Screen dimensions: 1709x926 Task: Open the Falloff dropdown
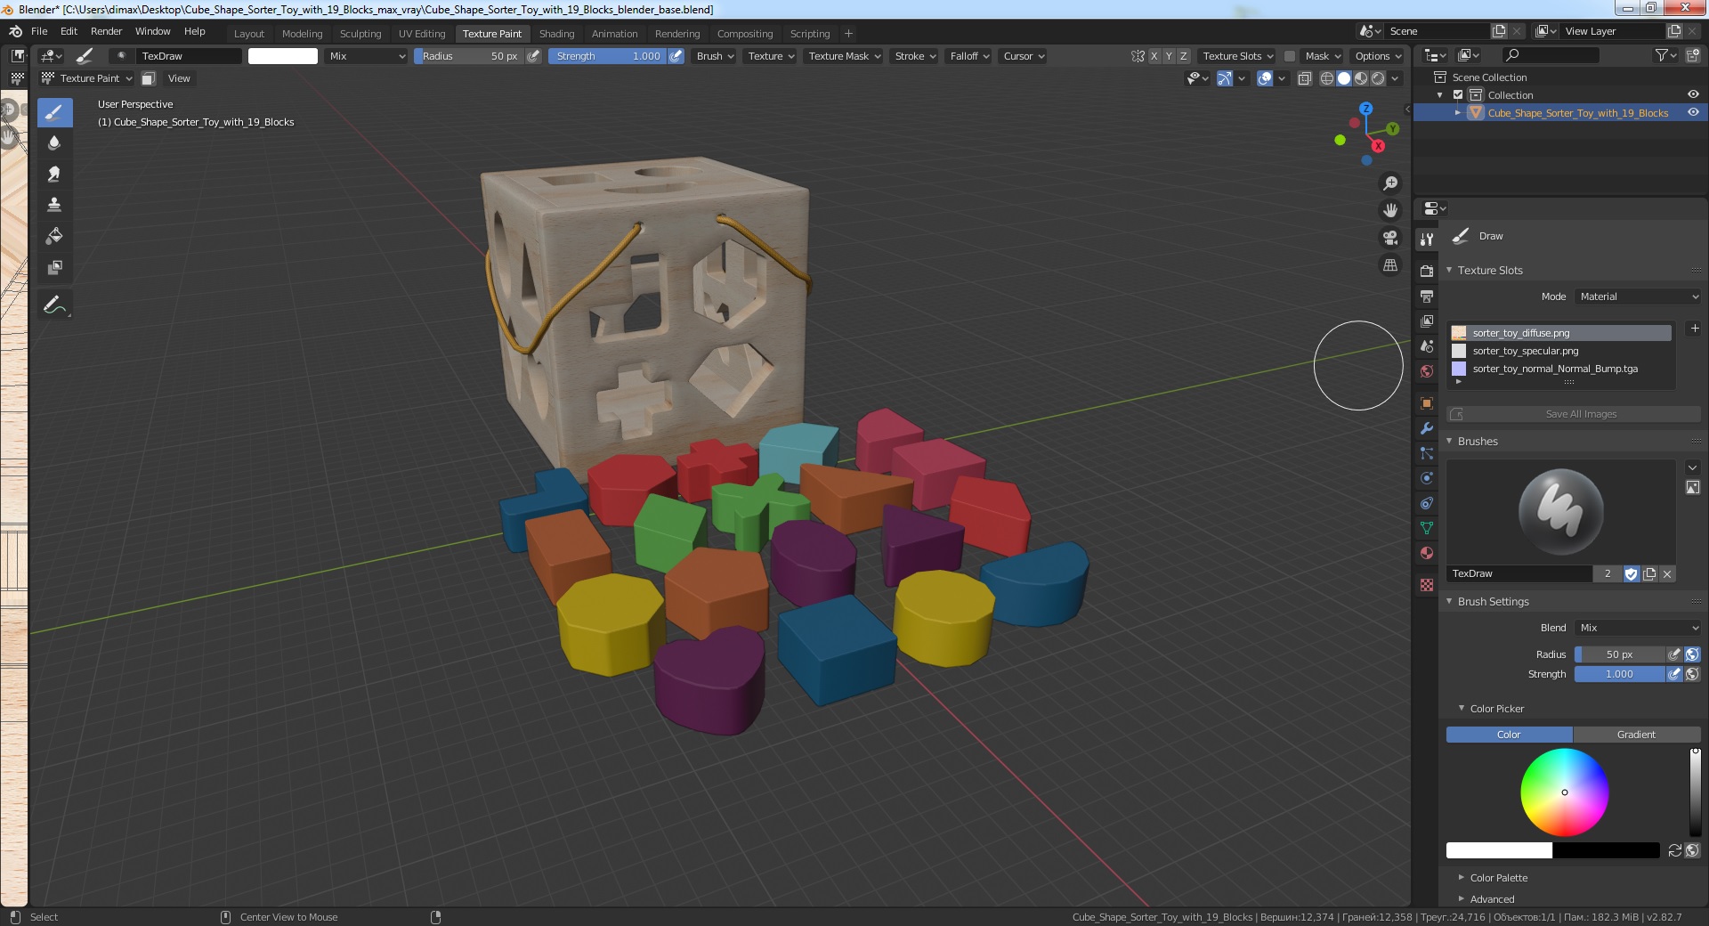pyautogui.click(x=969, y=56)
